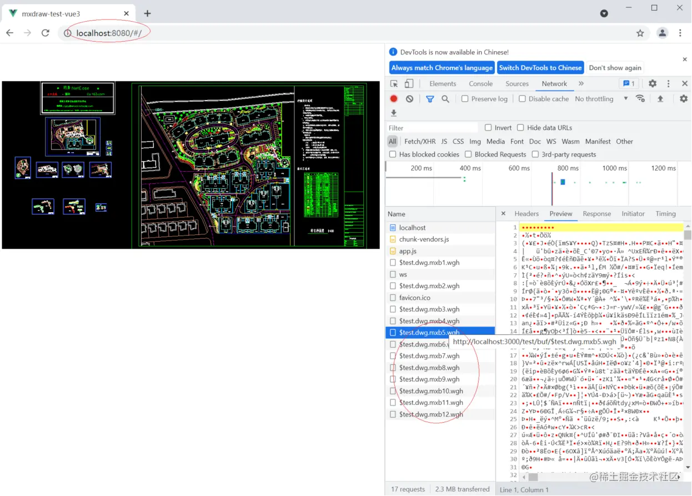
Task: Open a new browser tab
Action: [147, 13]
